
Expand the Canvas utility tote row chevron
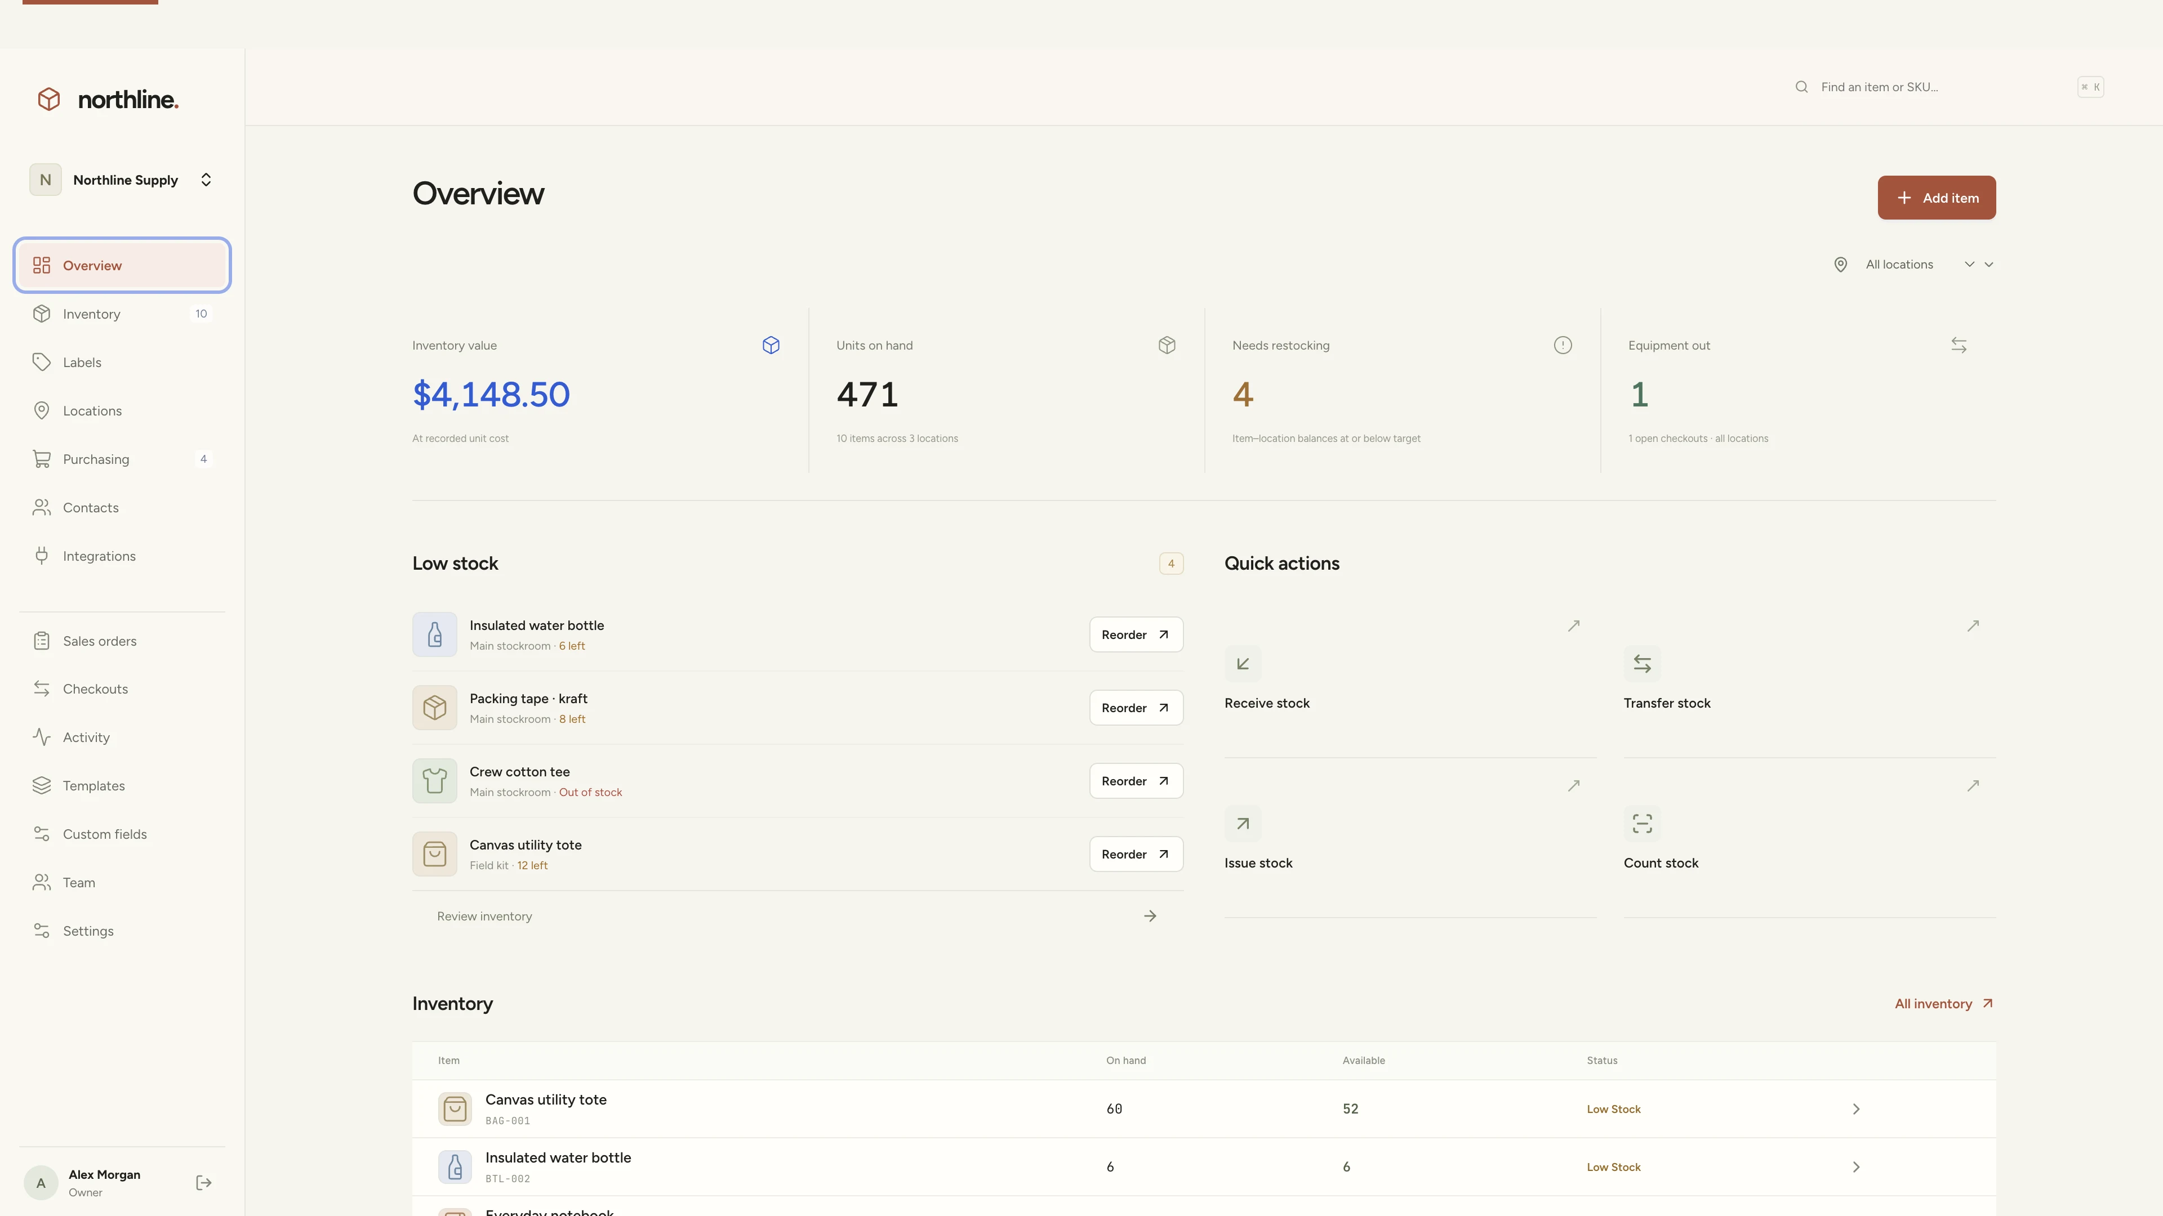(x=1855, y=1108)
